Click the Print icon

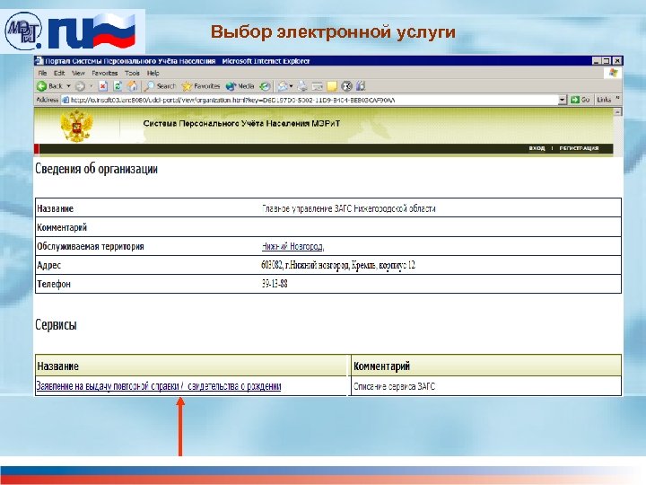point(302,86)
